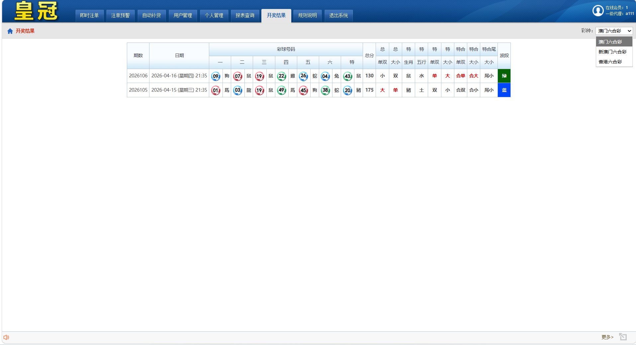
Task: Go to the 用户管理 tab
Action: 183,16
